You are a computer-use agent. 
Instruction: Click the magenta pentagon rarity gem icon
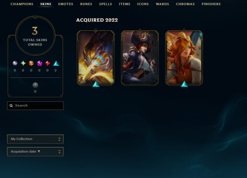(x=39, y=63)
